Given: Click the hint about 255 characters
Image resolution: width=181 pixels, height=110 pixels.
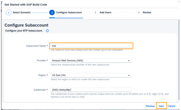Looking at the screenshot, I should coord(87,50).
